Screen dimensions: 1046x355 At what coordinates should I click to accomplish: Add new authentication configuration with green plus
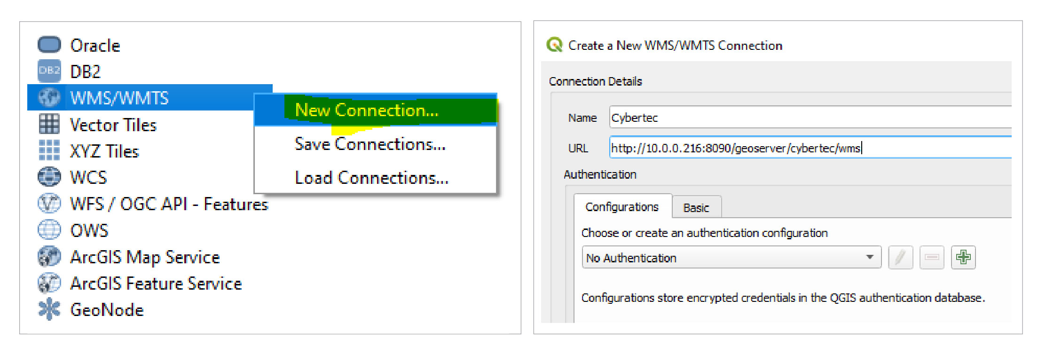tap(963, 258)
